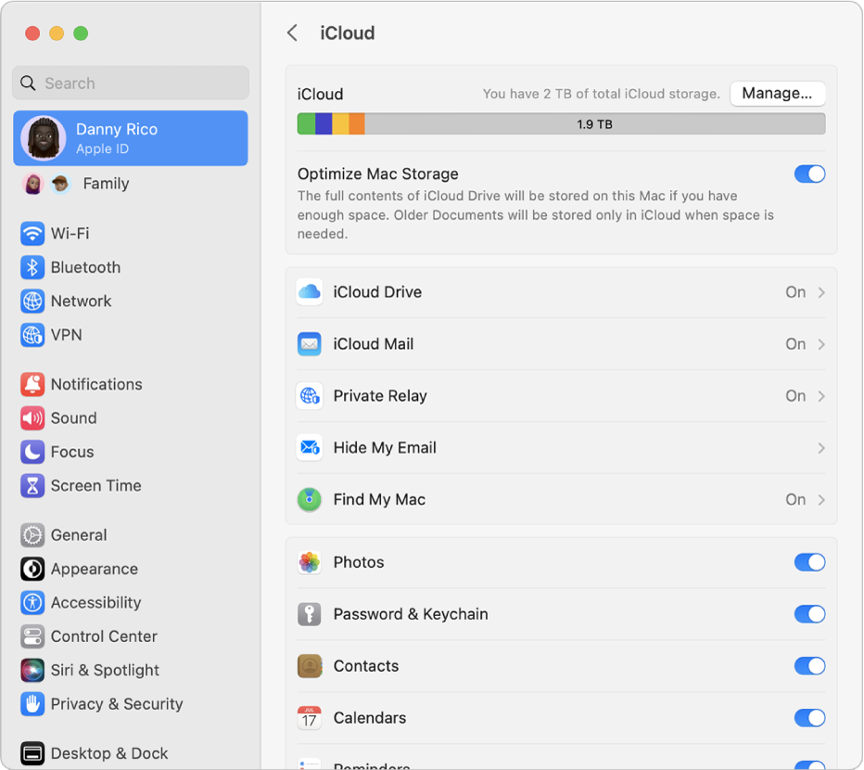Go back using the back arrow
The width and height of the screenshot is (864, 770).
pos(293,32)
